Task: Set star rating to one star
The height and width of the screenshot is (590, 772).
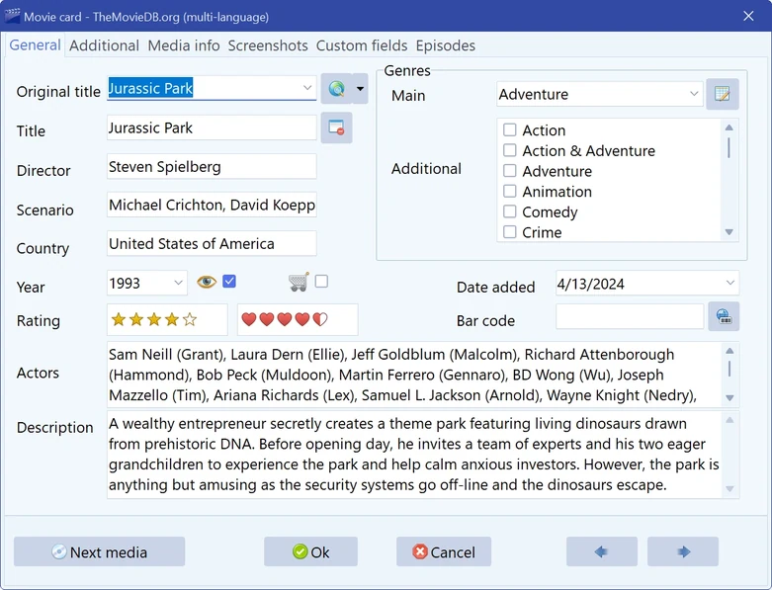Action: click(119, 320)
